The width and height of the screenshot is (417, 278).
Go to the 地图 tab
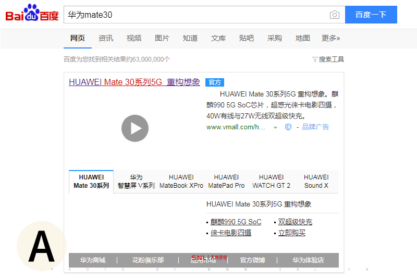[303, 38]
